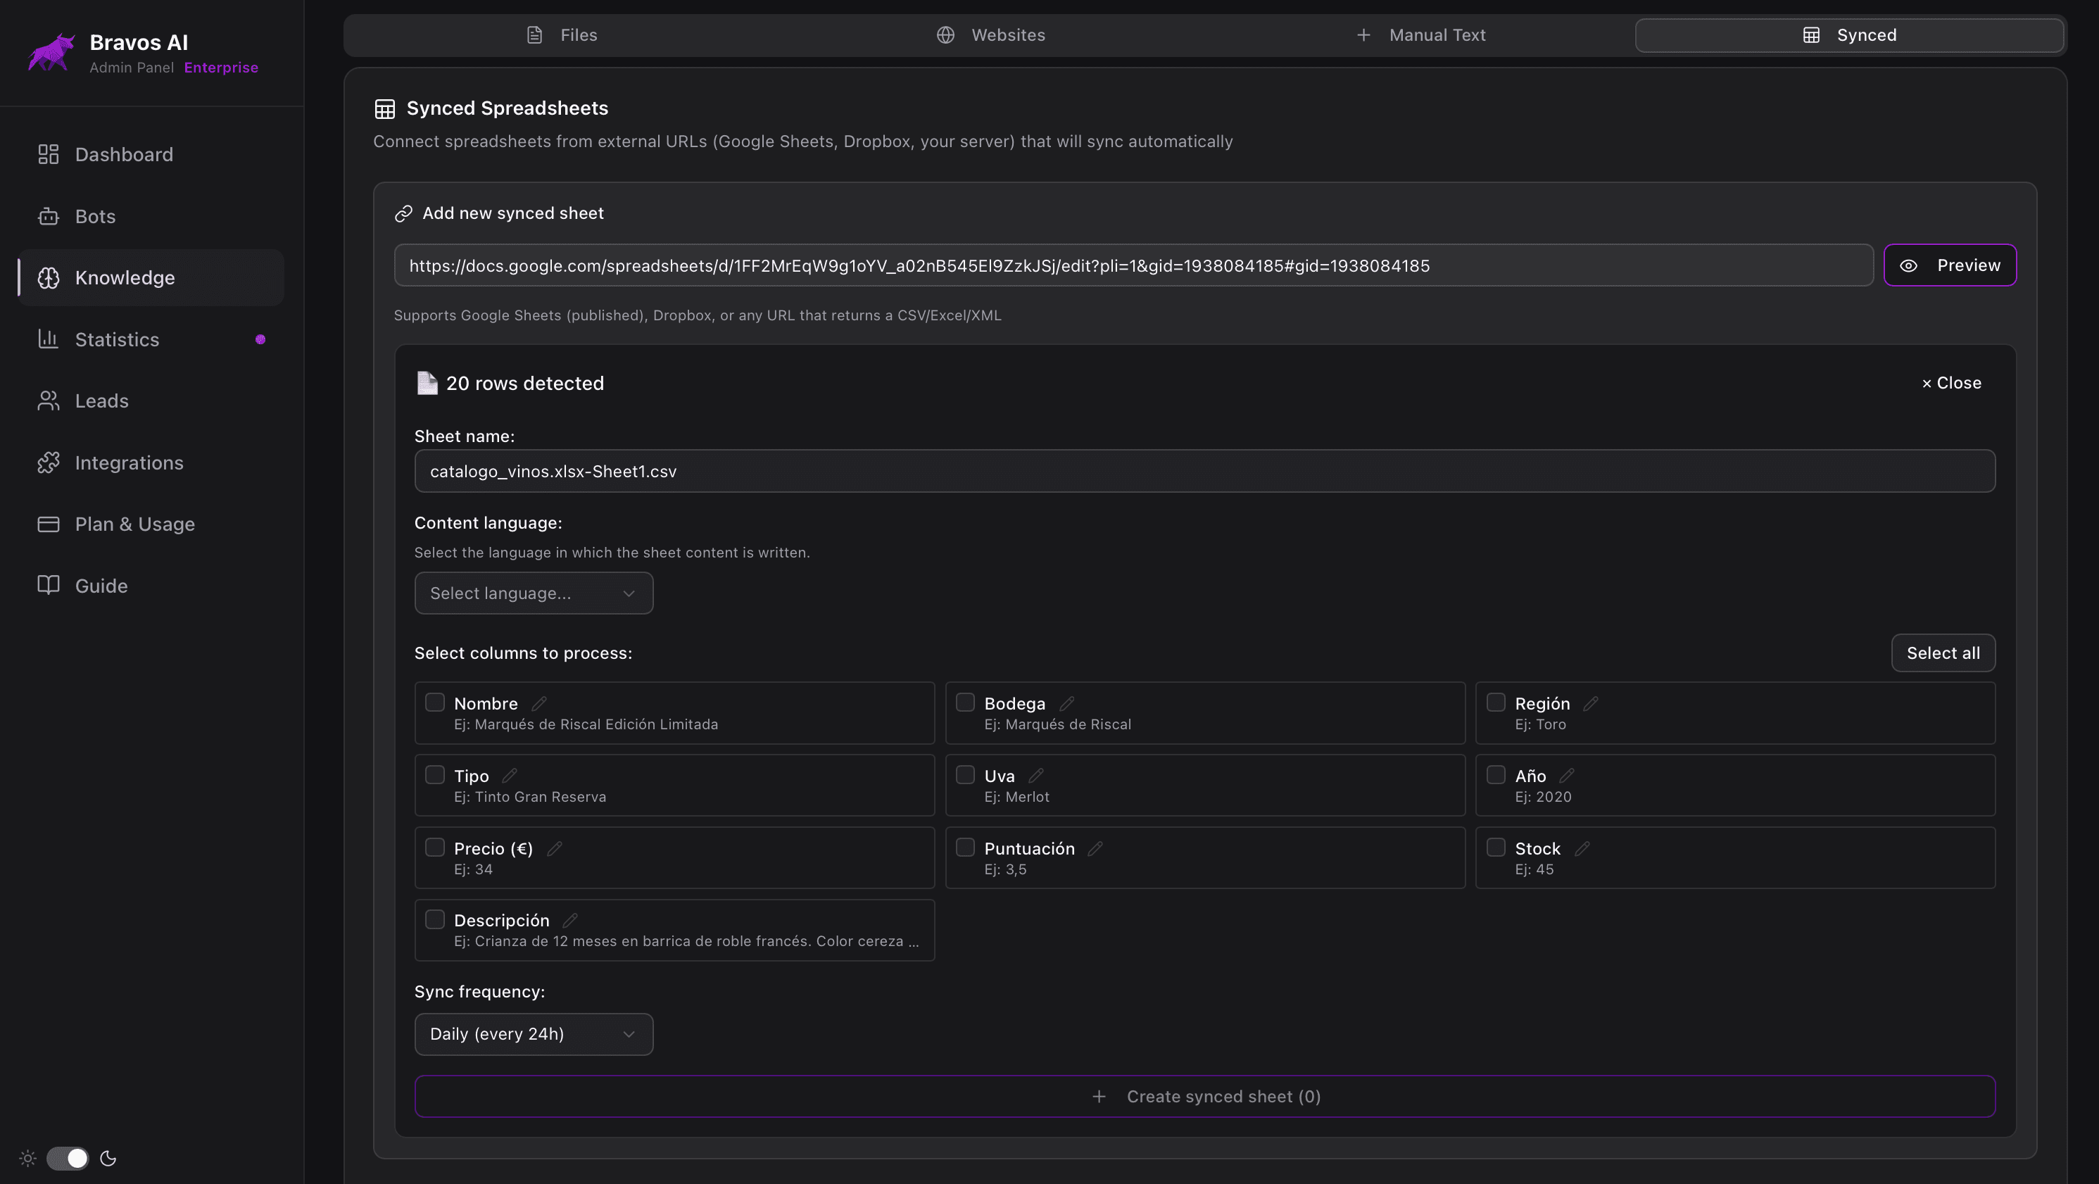Open Plan & Usage in the sidebar

click(151, 524)
